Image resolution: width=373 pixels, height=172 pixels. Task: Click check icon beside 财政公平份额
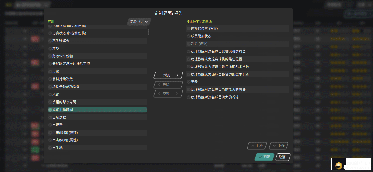50,56
